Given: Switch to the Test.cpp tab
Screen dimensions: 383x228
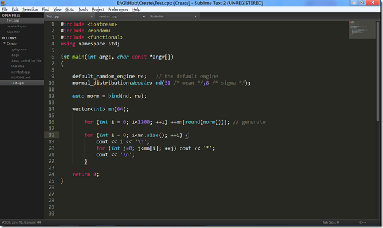Looking at the screenshot, I should coord(70,16).
